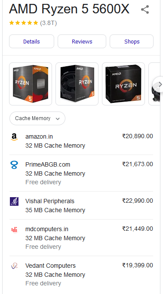Select second Ryzen image with cooler fan
The image size is (163, 294).
(x=77, y=84)
